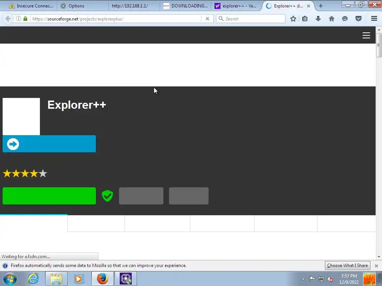This screenshot has width=382, height=286.
Task: Switch to the explorer++ Yahoo search tab
Action: pos(237,6)
